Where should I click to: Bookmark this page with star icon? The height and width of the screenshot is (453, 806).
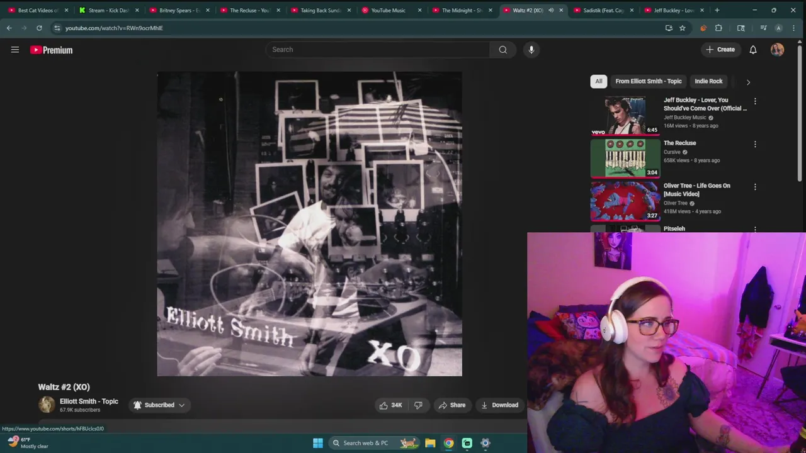point(682,28)
